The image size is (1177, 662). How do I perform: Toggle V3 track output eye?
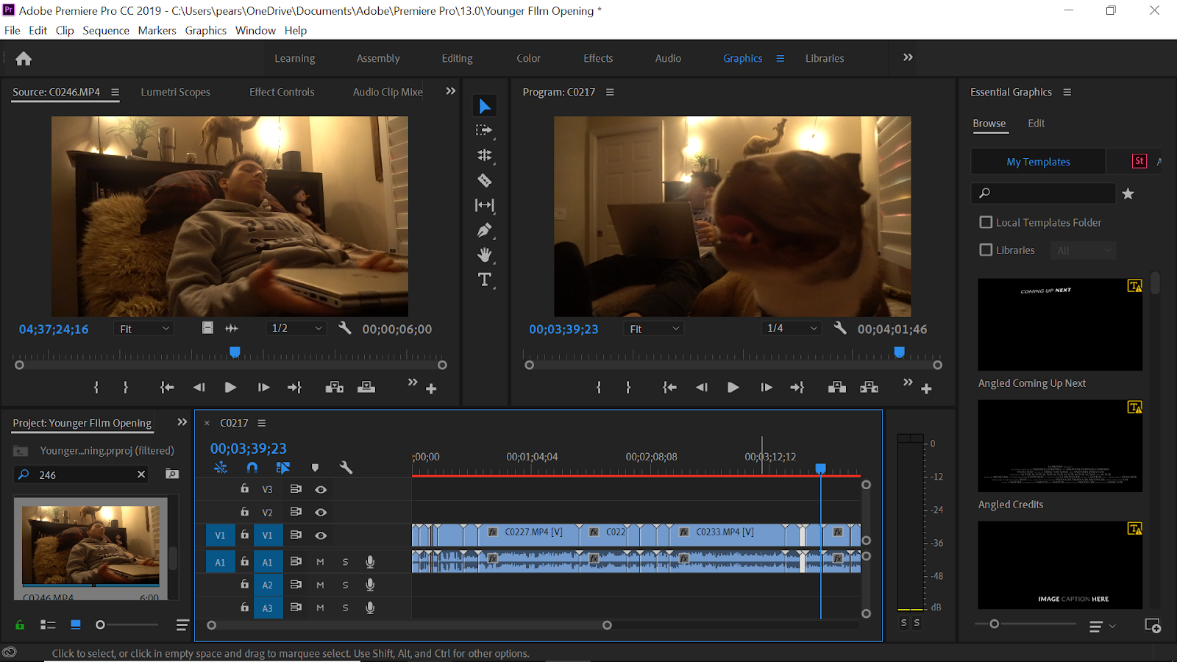click(x=321, y=489)
